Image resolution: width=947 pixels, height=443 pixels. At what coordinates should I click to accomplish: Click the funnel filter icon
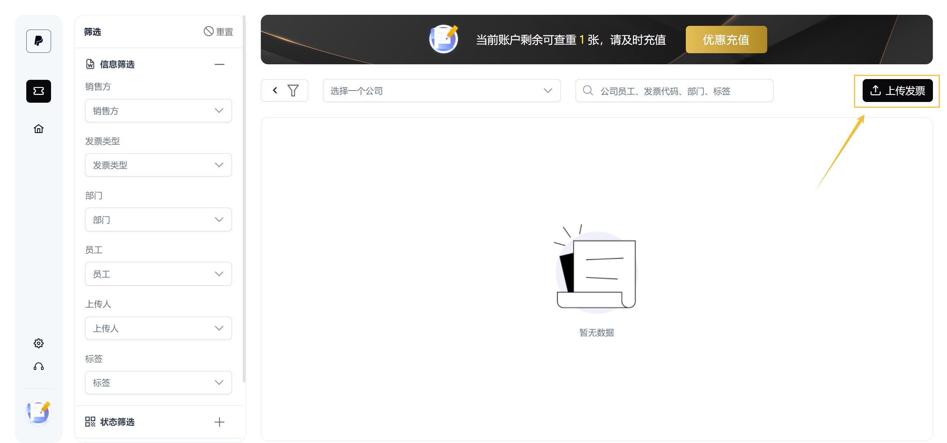[293, 91]
